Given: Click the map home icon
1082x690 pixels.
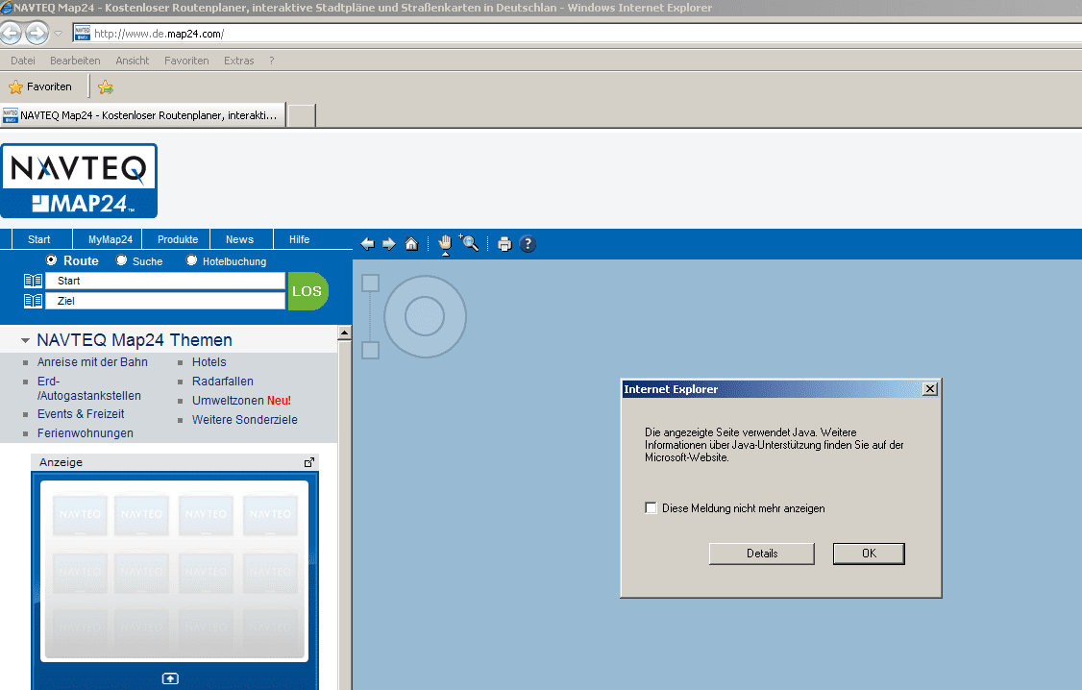Looking at the screenshot, I should pyautogui.click(x=411, y=243).
